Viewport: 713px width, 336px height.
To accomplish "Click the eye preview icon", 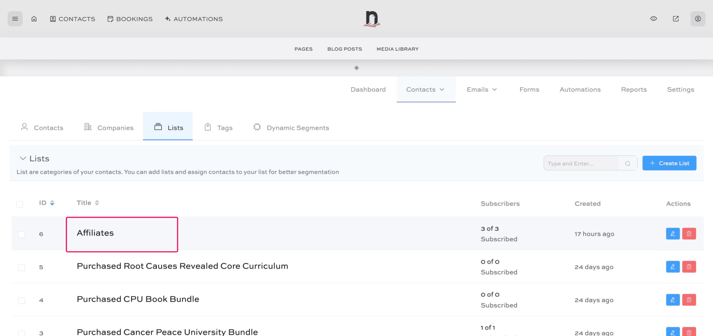I will tap(653, 19).
